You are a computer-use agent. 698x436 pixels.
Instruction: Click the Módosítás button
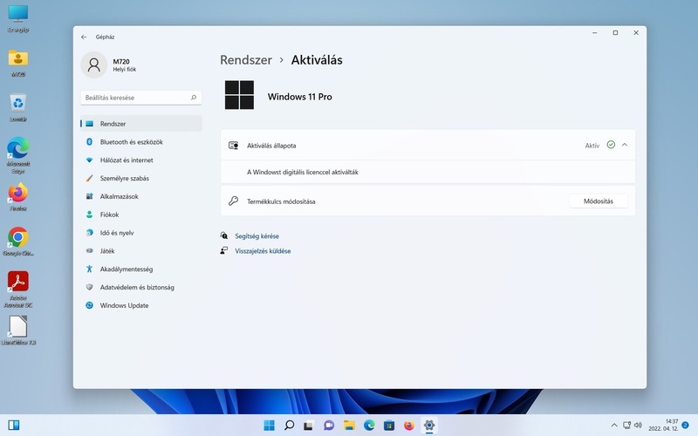[x=599, y=201]
